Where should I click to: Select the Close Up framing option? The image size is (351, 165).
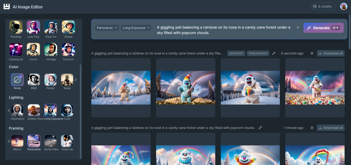coord(67,141)
